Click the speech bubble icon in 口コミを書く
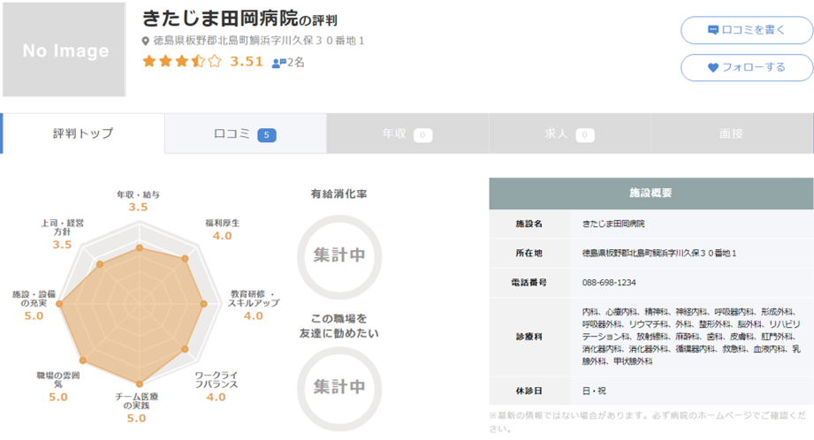Viewport: 814px width, 440px height. (712, 30)
